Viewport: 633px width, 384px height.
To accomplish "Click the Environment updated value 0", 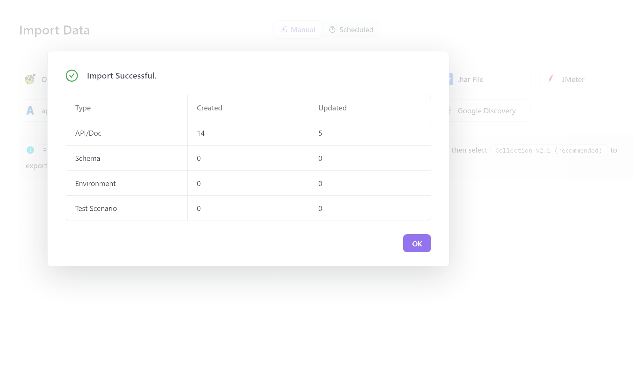I will coord(320,184).
